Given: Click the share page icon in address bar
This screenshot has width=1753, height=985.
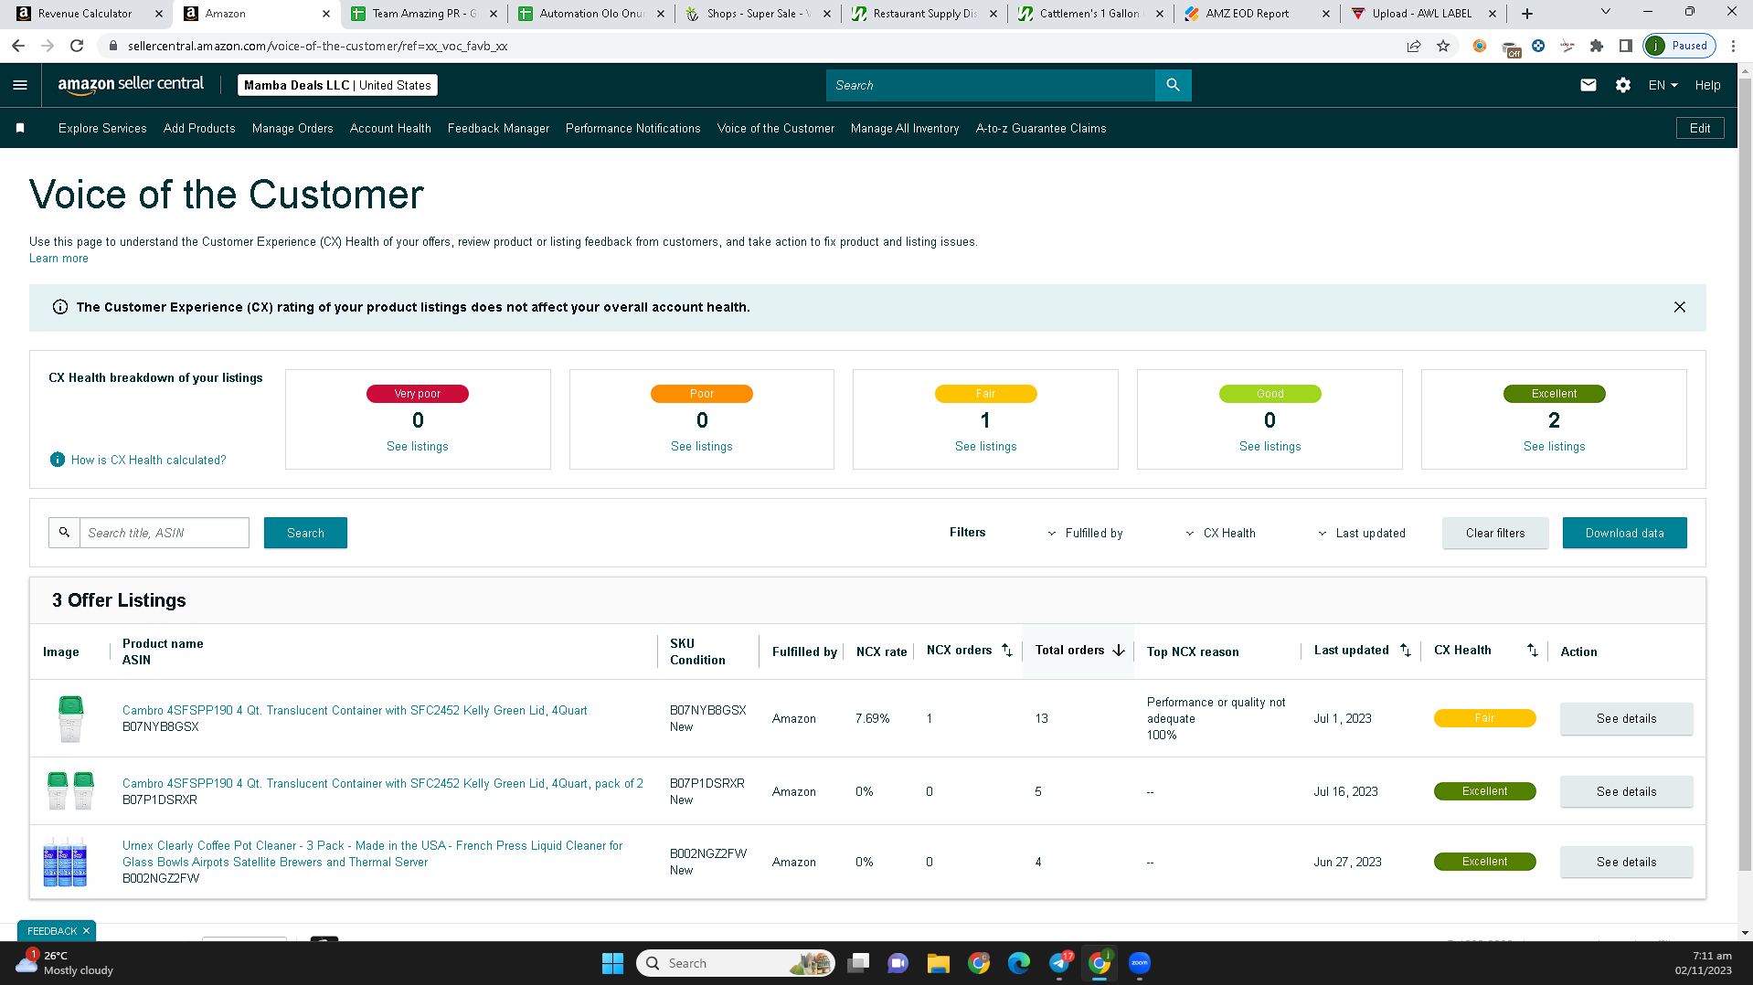Looking at the screenshot, I should 1414,46.
